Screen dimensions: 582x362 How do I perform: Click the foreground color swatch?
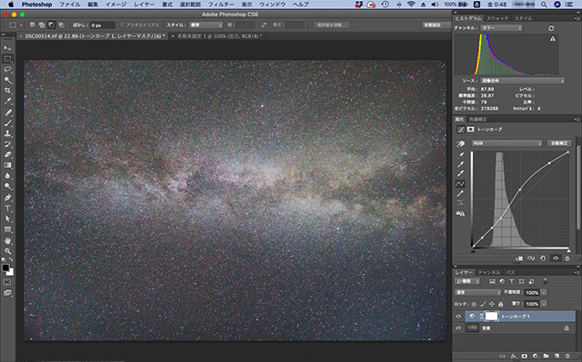5,268
